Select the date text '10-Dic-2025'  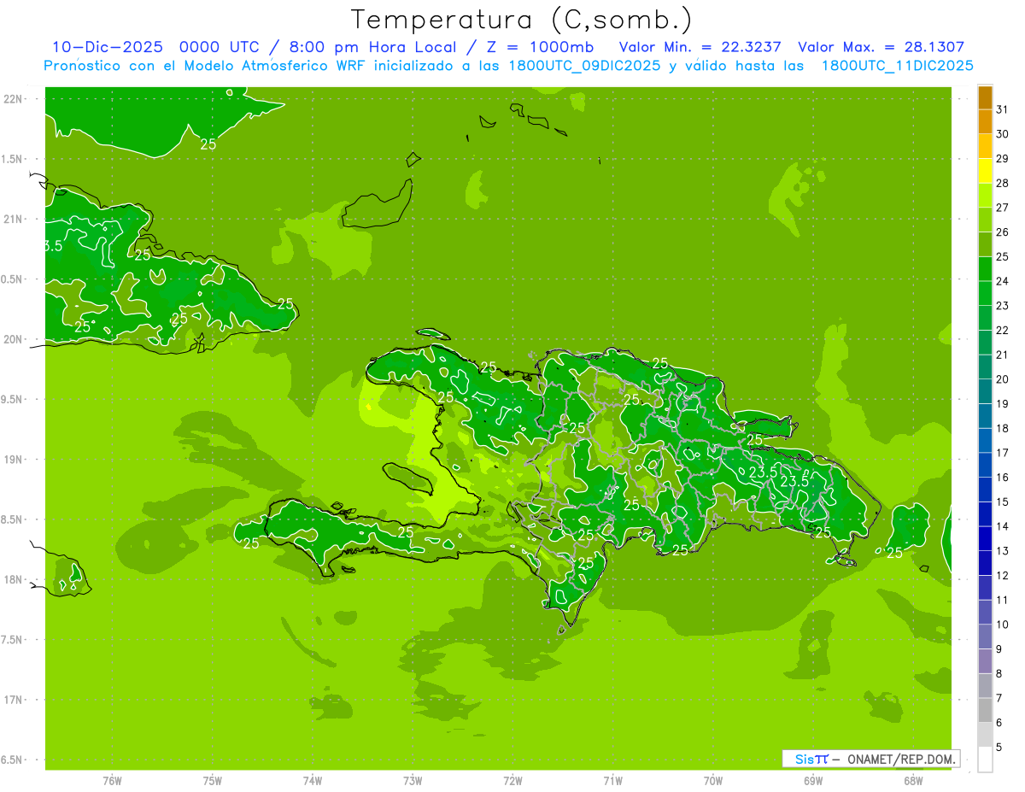(x=108, y=47)
